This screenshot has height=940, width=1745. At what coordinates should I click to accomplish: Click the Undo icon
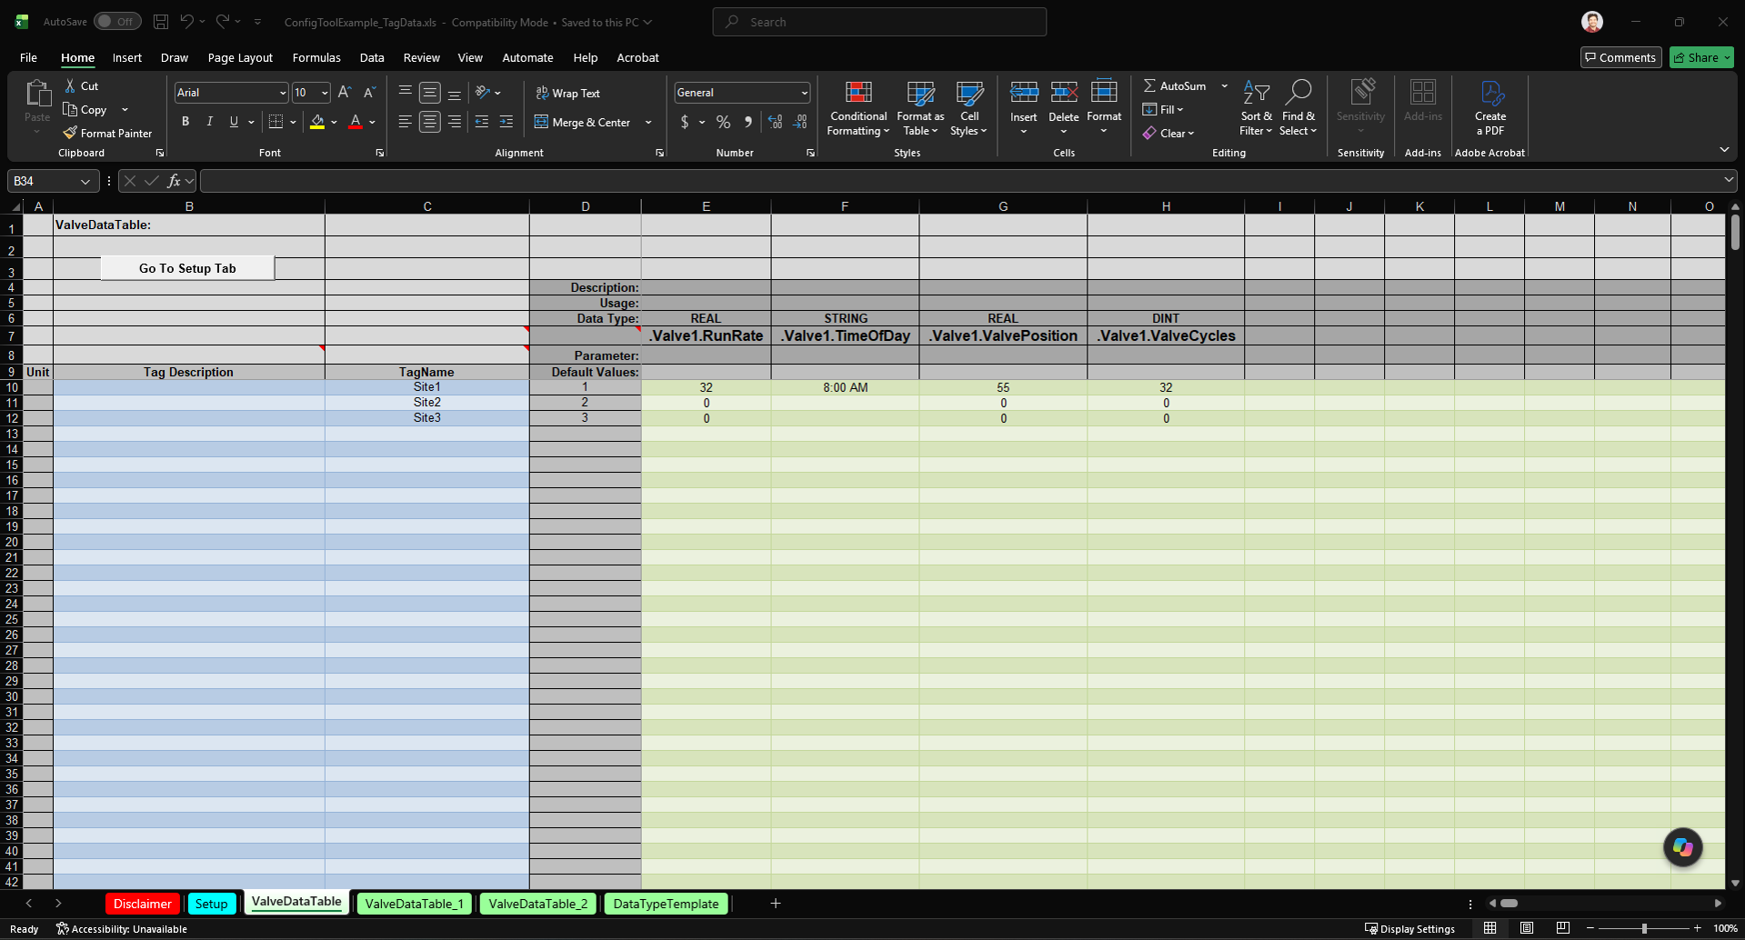(x=186, y=22)
